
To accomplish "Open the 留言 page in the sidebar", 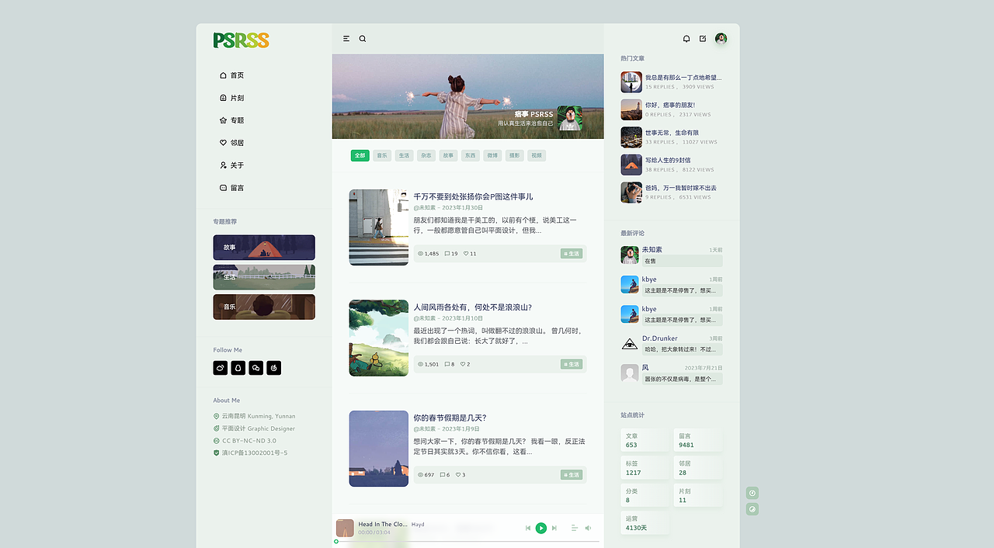I will pos(235,187).
